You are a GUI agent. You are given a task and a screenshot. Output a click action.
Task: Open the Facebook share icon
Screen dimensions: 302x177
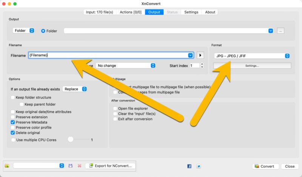pyautogui.click(x=190, y=166)
